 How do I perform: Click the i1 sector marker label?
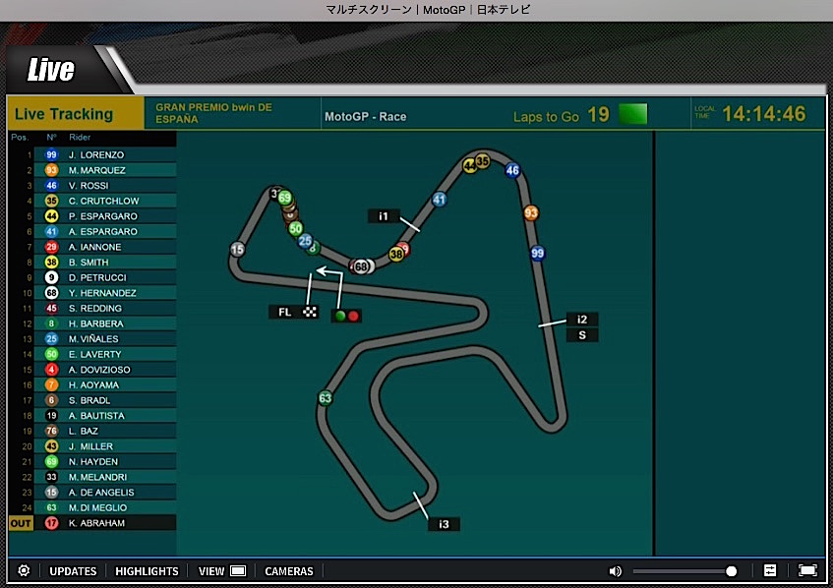click(384, 216)
